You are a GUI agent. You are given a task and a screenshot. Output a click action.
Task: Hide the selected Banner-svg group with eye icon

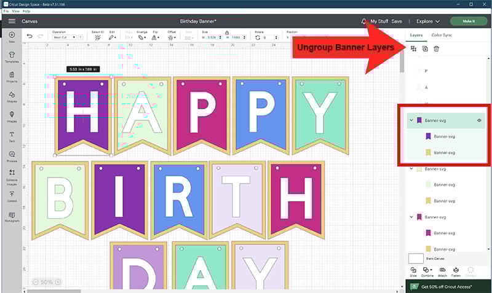coord(479,120)
